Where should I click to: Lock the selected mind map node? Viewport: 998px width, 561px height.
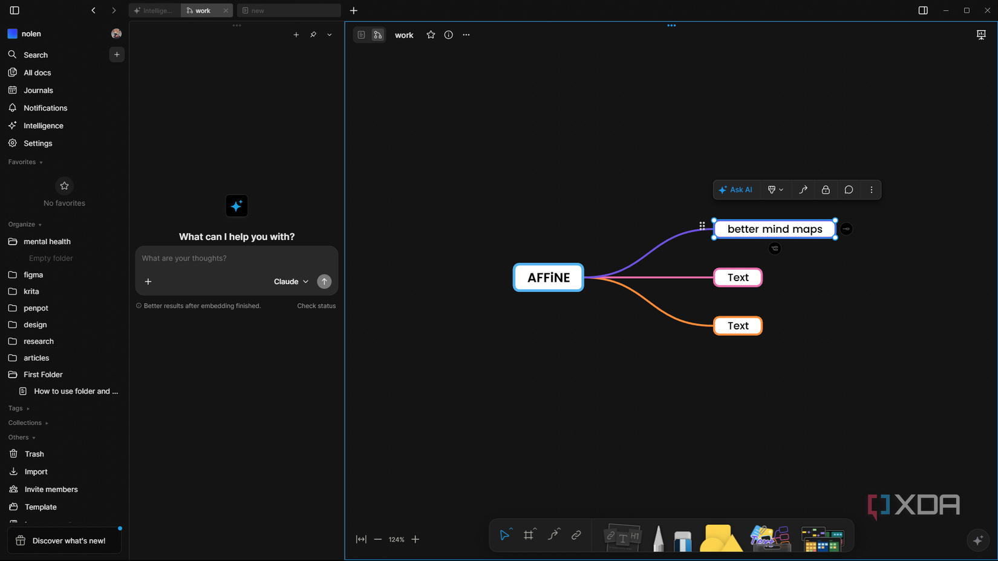click(x=826, y=189)
